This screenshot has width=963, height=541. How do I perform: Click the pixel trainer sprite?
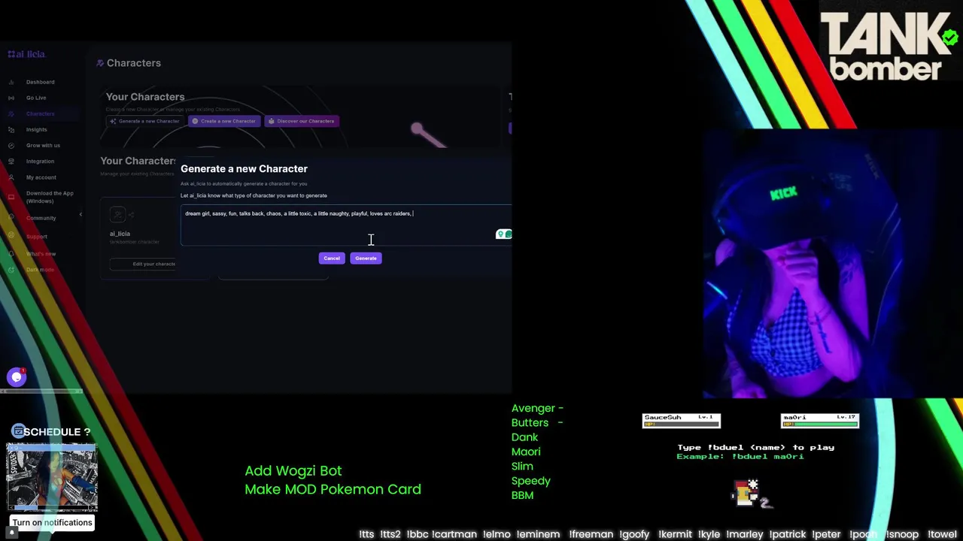click(x=746, y=493)
